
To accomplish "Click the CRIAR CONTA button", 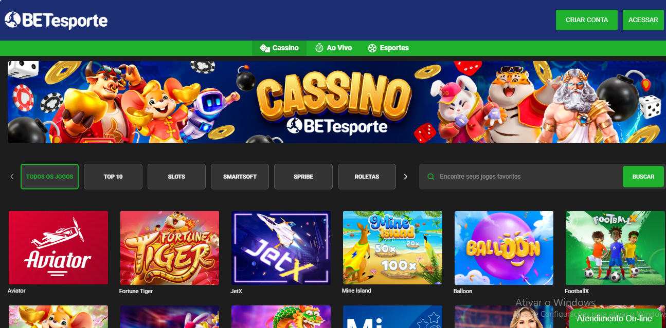I will coord(587,20).
